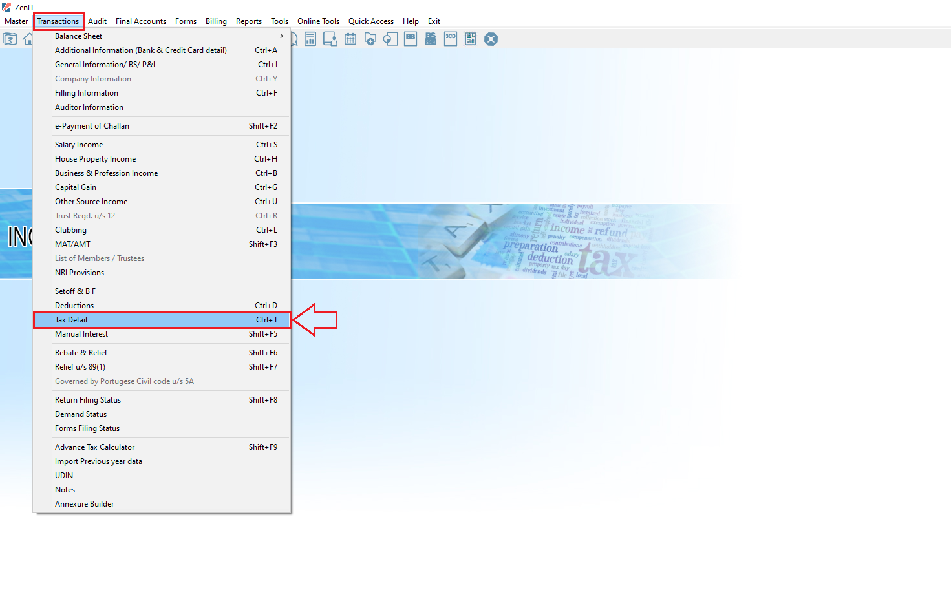
Task: Open the Tools menu
Action: [x=279, y=21]
